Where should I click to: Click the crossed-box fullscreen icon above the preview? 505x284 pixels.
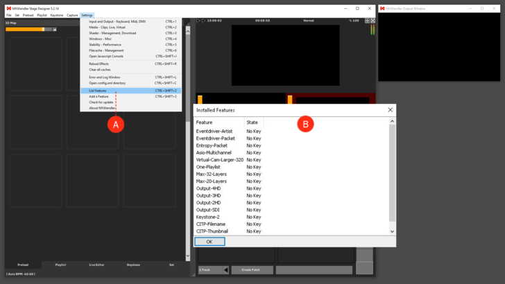pos(373,21)
